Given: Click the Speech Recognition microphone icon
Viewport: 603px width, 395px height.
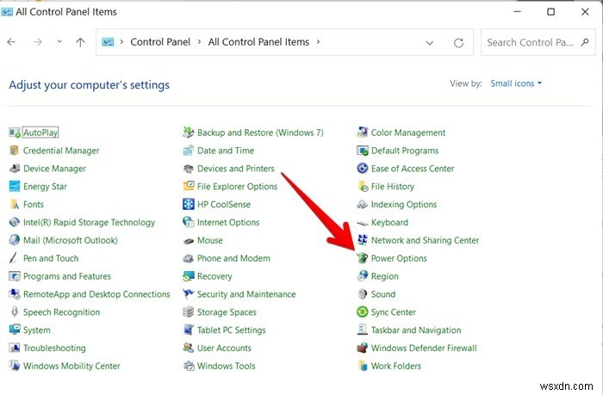Looking at the screenshot, I should [15, 312].
